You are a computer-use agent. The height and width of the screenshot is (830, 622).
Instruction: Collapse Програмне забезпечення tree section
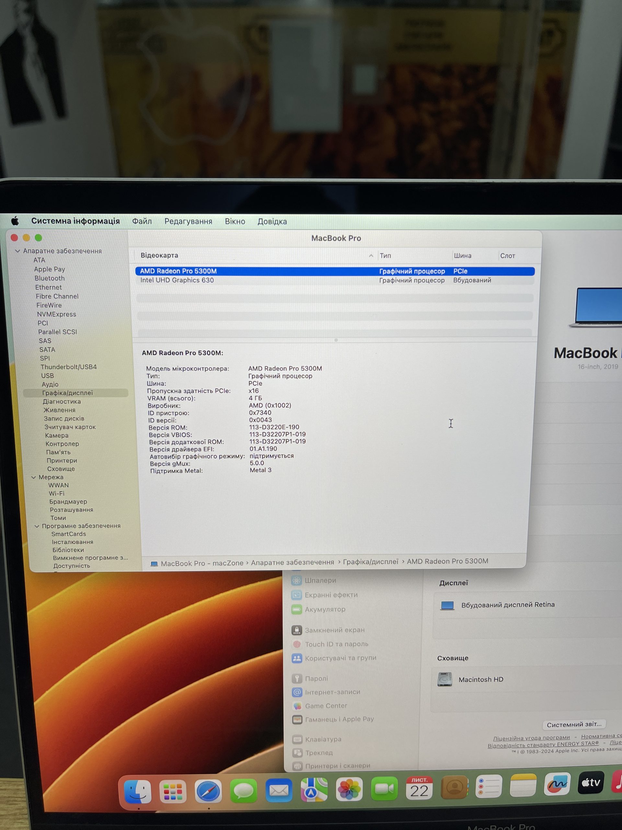37,526
